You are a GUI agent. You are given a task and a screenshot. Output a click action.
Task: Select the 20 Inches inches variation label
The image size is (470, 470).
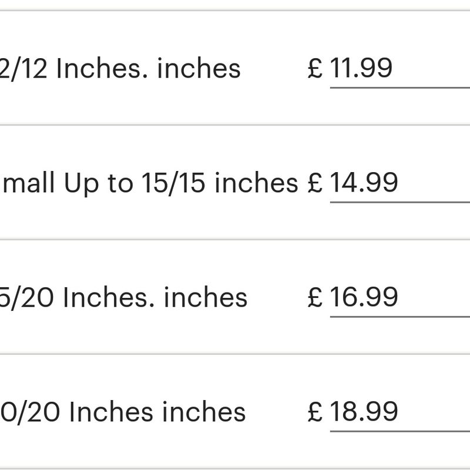[122, 412]
